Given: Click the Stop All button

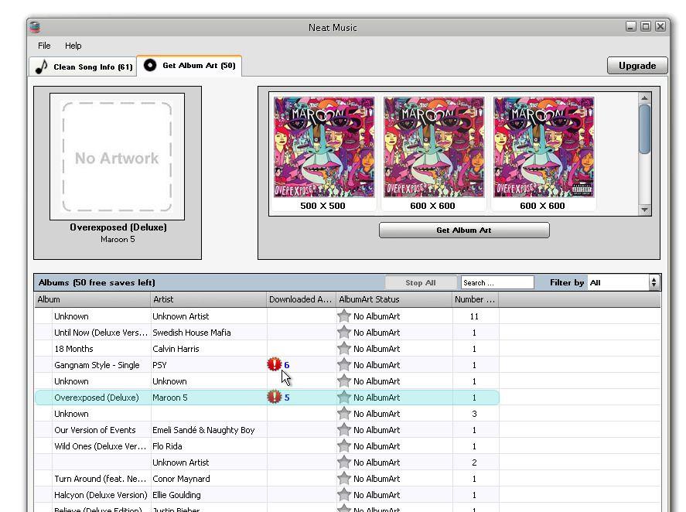Looking at the screenshot, I should click(x=421, y=283).
